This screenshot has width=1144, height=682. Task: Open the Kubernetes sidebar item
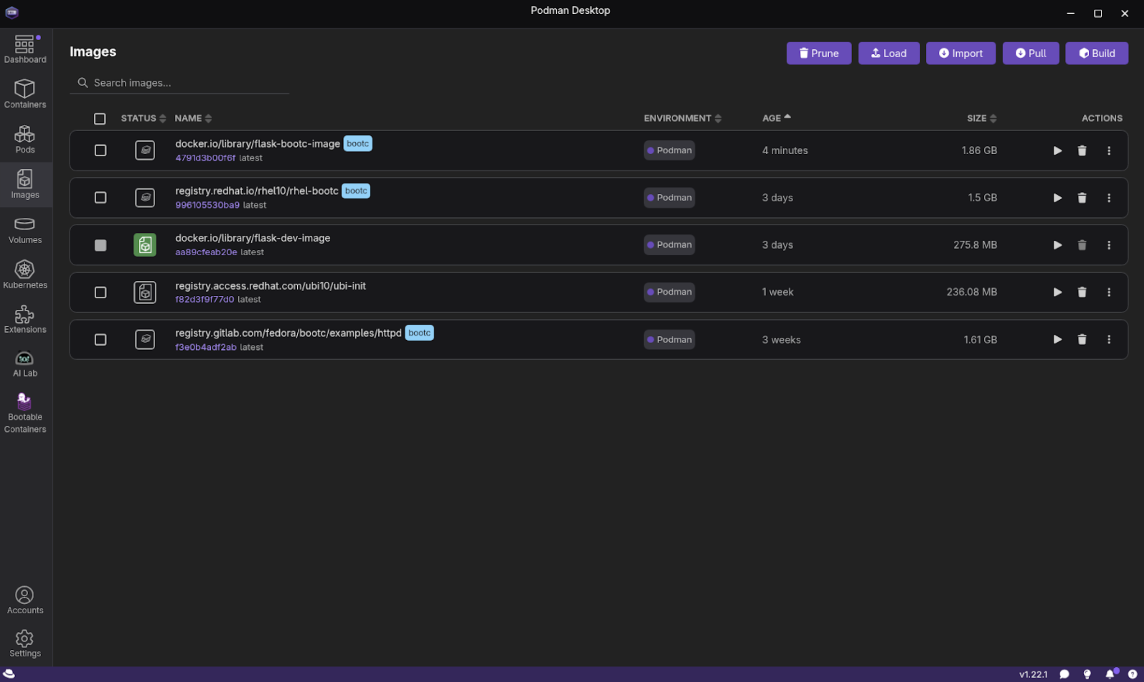pyautogui.click(x=25, y=274)
